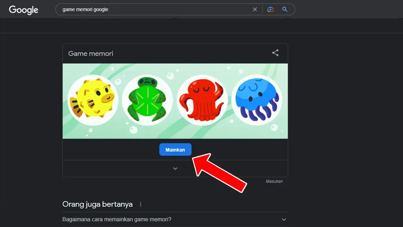Click the Game memori title
The width and height of the screenshot is (403, 227).
(91, 54)
